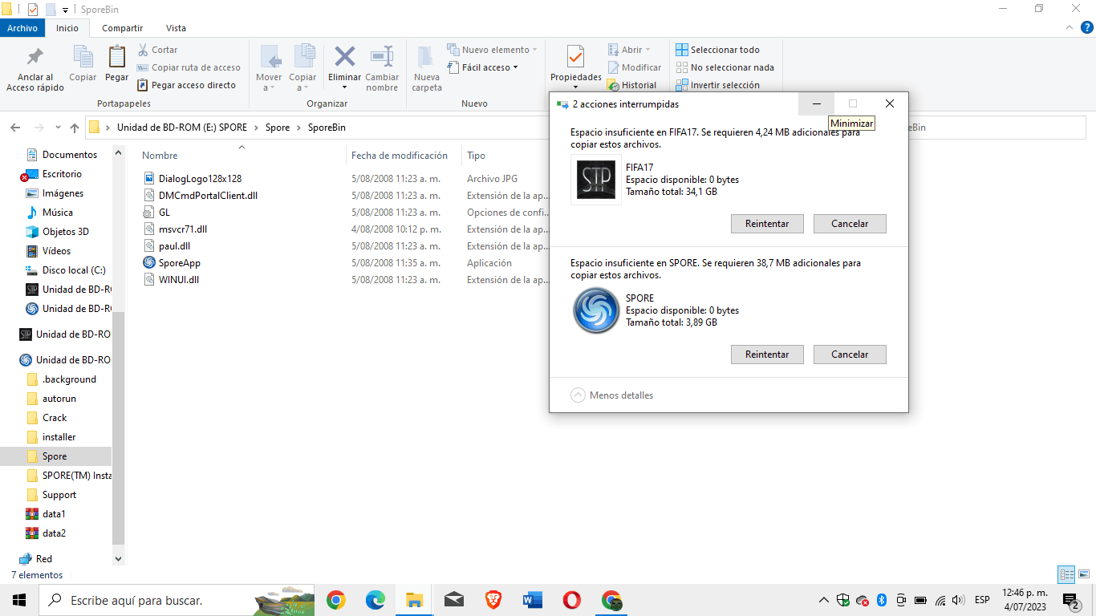Screen dimensions: 1096x616
Task: Click the ESP language indicator
Action: click(982, 600)
